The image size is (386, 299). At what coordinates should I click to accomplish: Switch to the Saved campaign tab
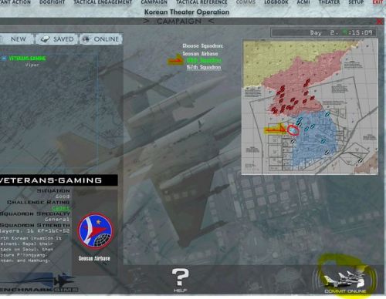[x=57, y=39]
